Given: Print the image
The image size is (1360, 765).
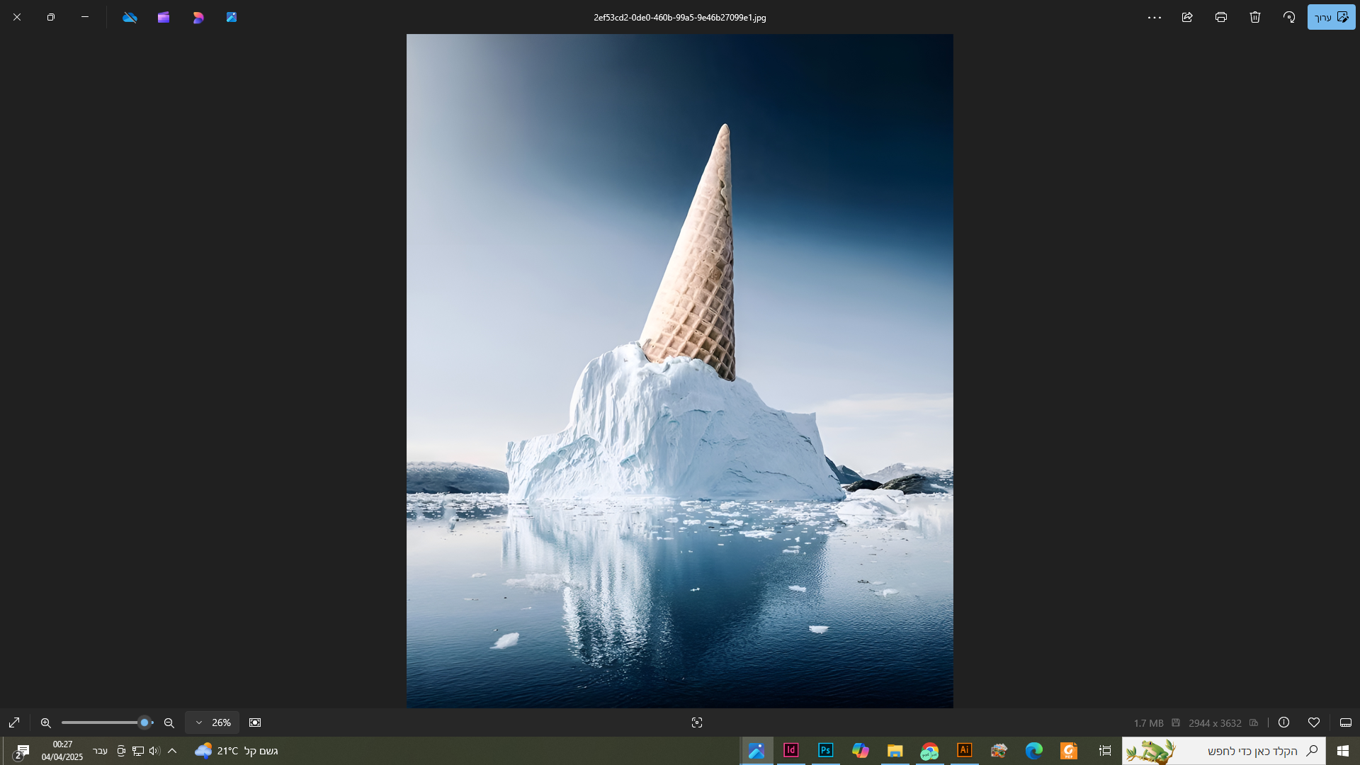Looking at the screenshot, I should pyautogui.click(x=1221, y=17).
